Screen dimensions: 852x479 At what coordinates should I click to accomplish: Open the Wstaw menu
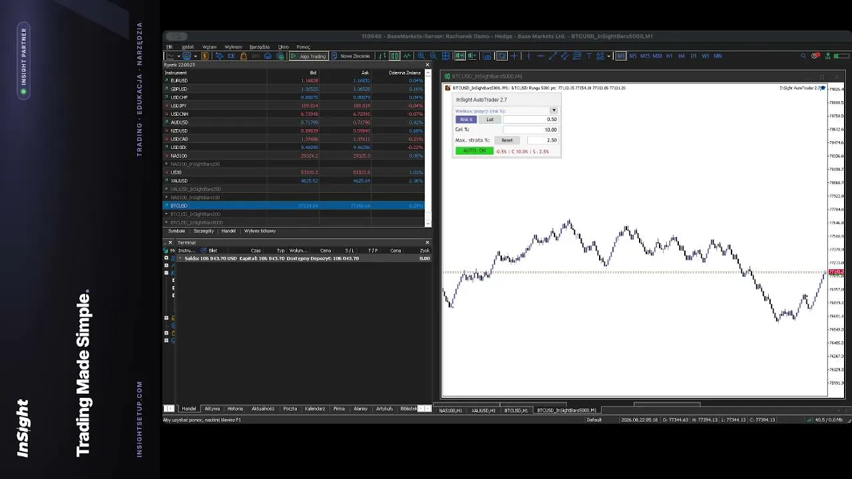(x=209, y=47)
